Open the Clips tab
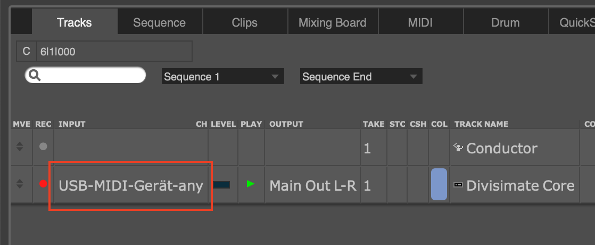The width and height of the screenshot is (595, 245). [244, 22]
